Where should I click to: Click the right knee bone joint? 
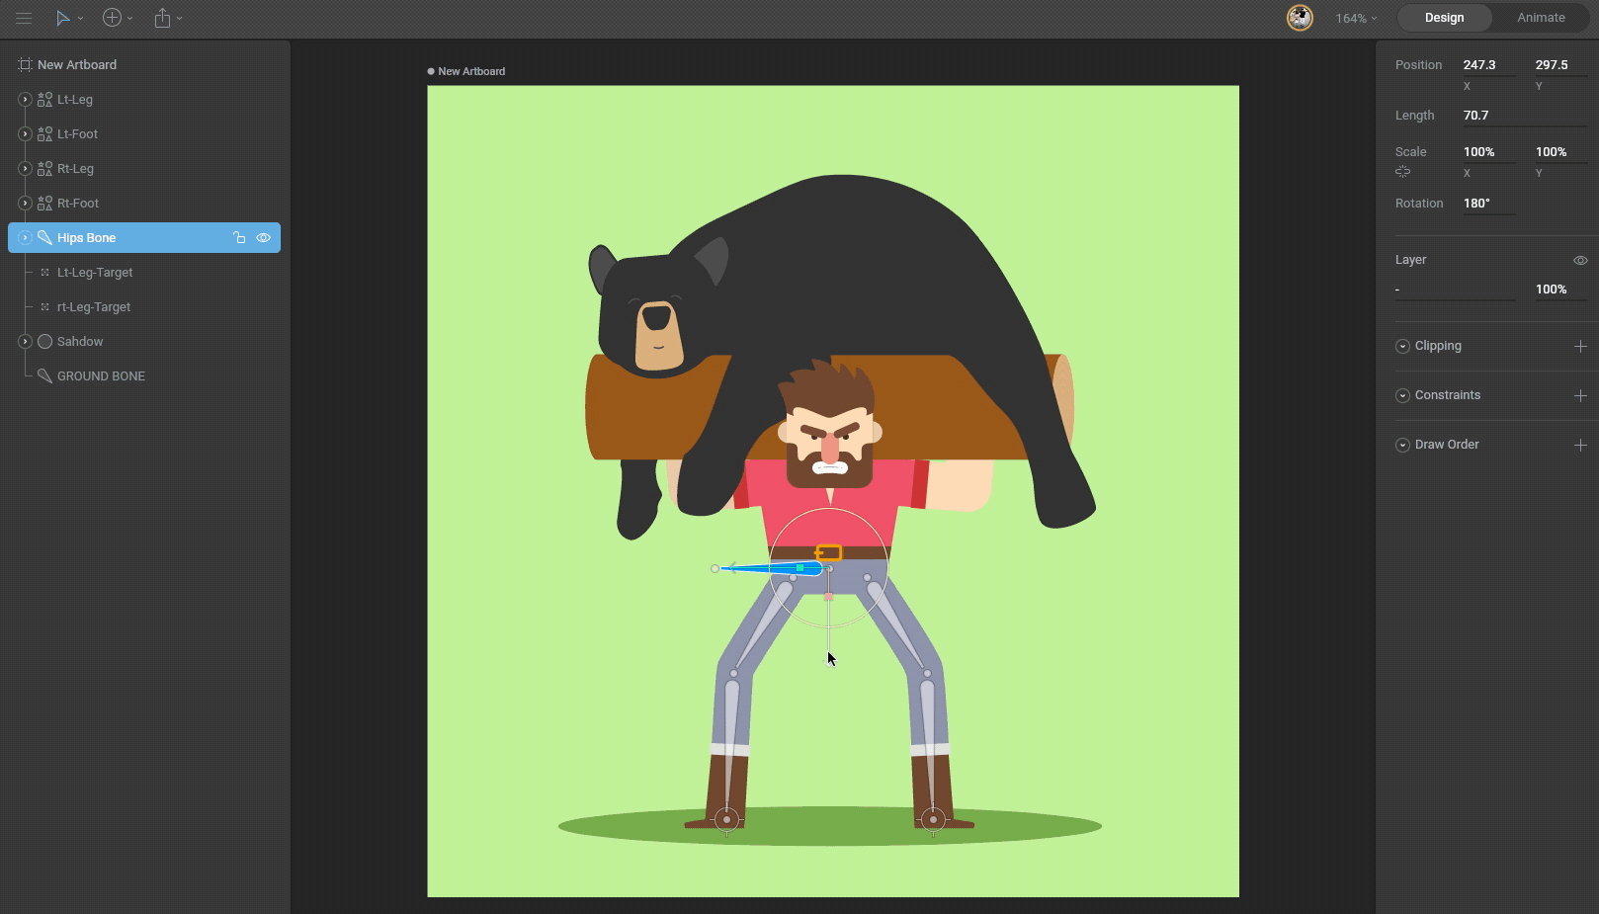click(927, 674)
